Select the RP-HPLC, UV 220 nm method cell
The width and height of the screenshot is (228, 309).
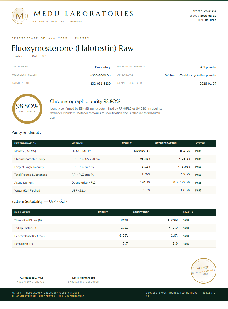(86, 159)
